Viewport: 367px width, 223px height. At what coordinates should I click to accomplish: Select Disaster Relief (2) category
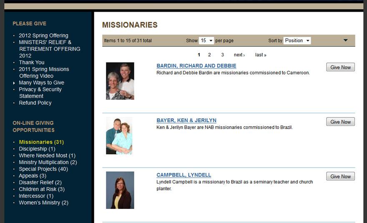click(x=40, y=183)
